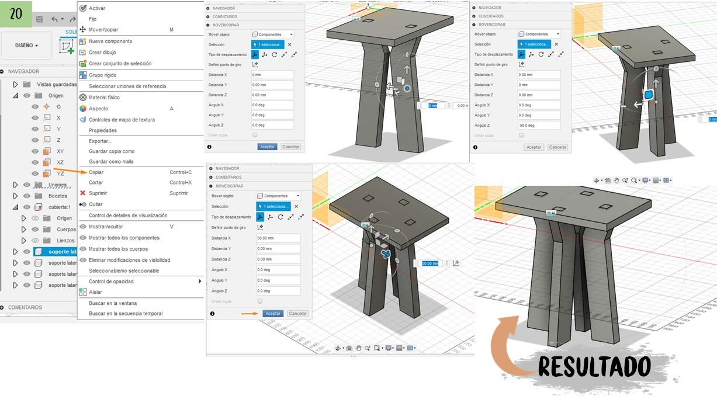Click the save icon in the top toolbar
This screenshot has width=717, height=406.
(x=39, y=19)
